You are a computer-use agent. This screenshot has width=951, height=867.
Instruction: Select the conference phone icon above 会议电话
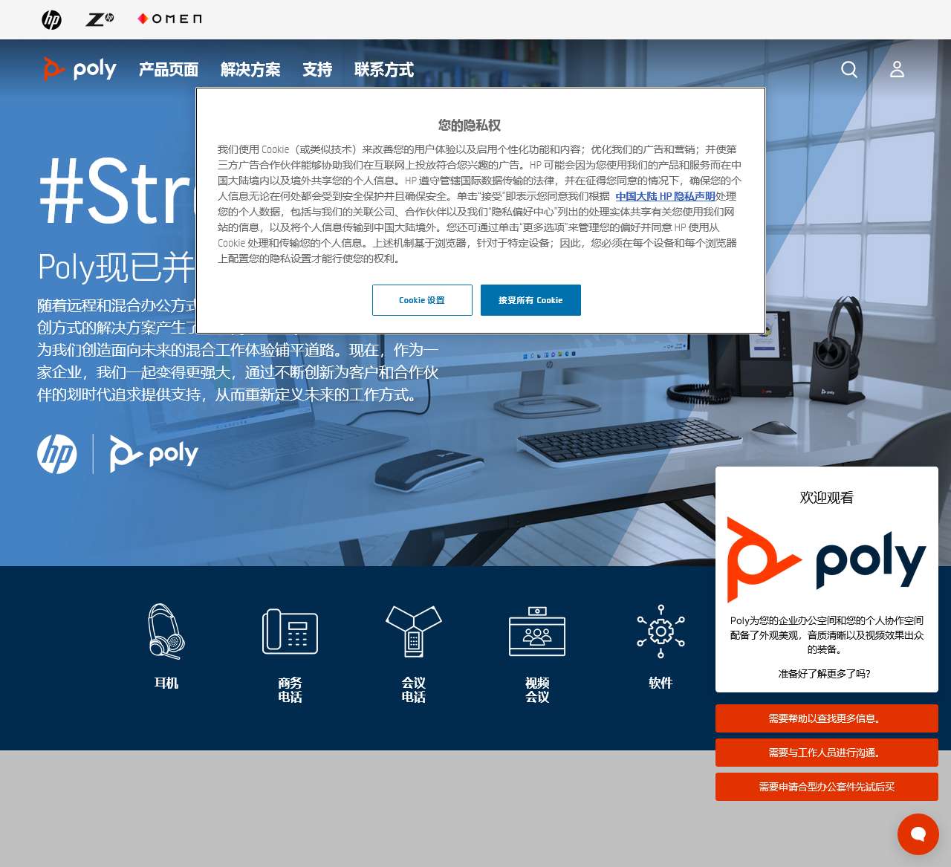[414, 631]
